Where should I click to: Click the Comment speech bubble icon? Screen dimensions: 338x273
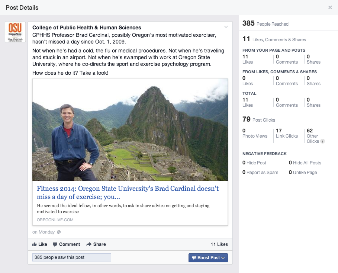[55, 244]
